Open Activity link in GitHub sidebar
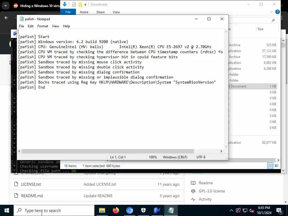The width and height of the screenshot is (288, 216). 205,199
